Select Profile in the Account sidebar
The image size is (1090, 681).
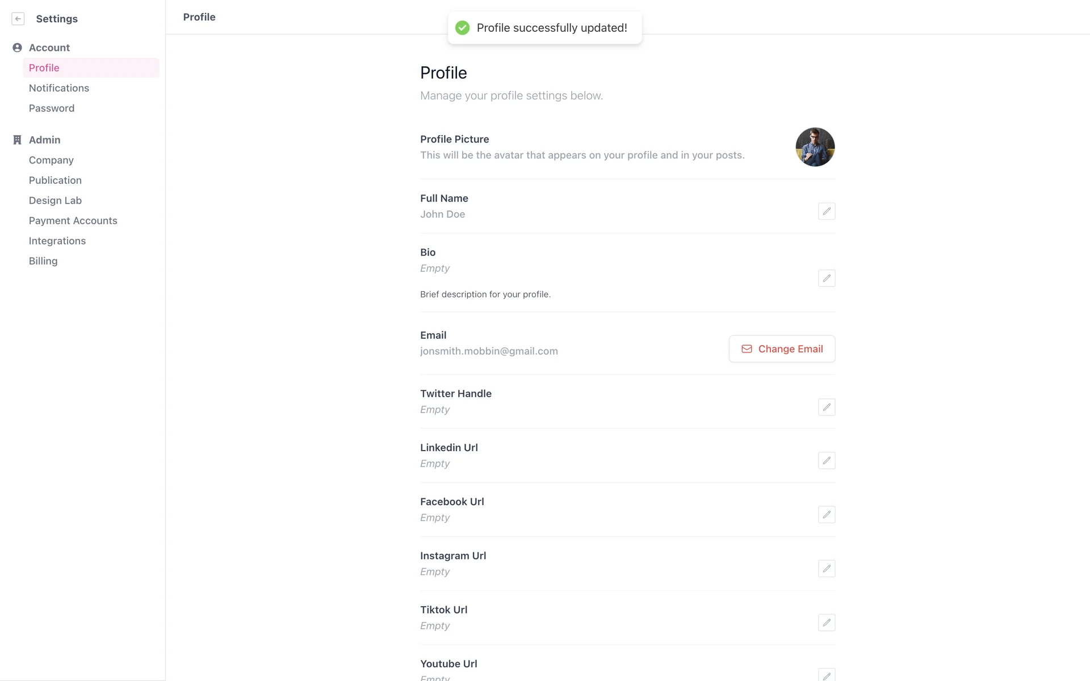coord(44,68)
